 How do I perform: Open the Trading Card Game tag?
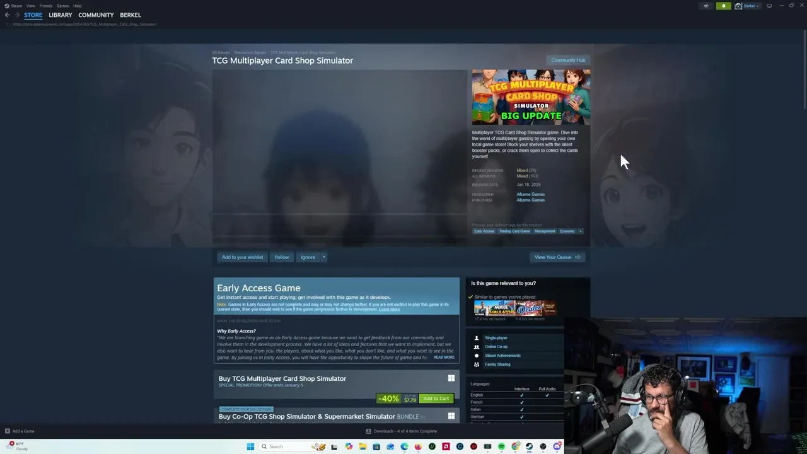click(x=514, y=231)
